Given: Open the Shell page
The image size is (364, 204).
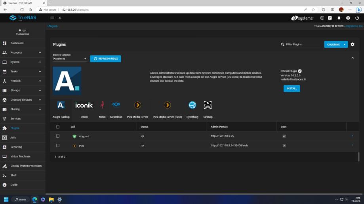Looking at the screenshot, I should (x=23, y=175).
